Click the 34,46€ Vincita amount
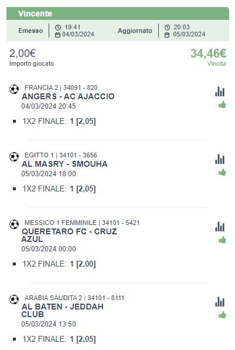Image resolution: width=235 pixels, height=350 pixels. 208,53
